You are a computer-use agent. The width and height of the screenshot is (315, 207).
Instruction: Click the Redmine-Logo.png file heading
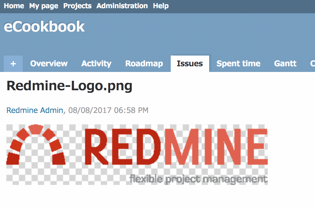click(69, 86)
